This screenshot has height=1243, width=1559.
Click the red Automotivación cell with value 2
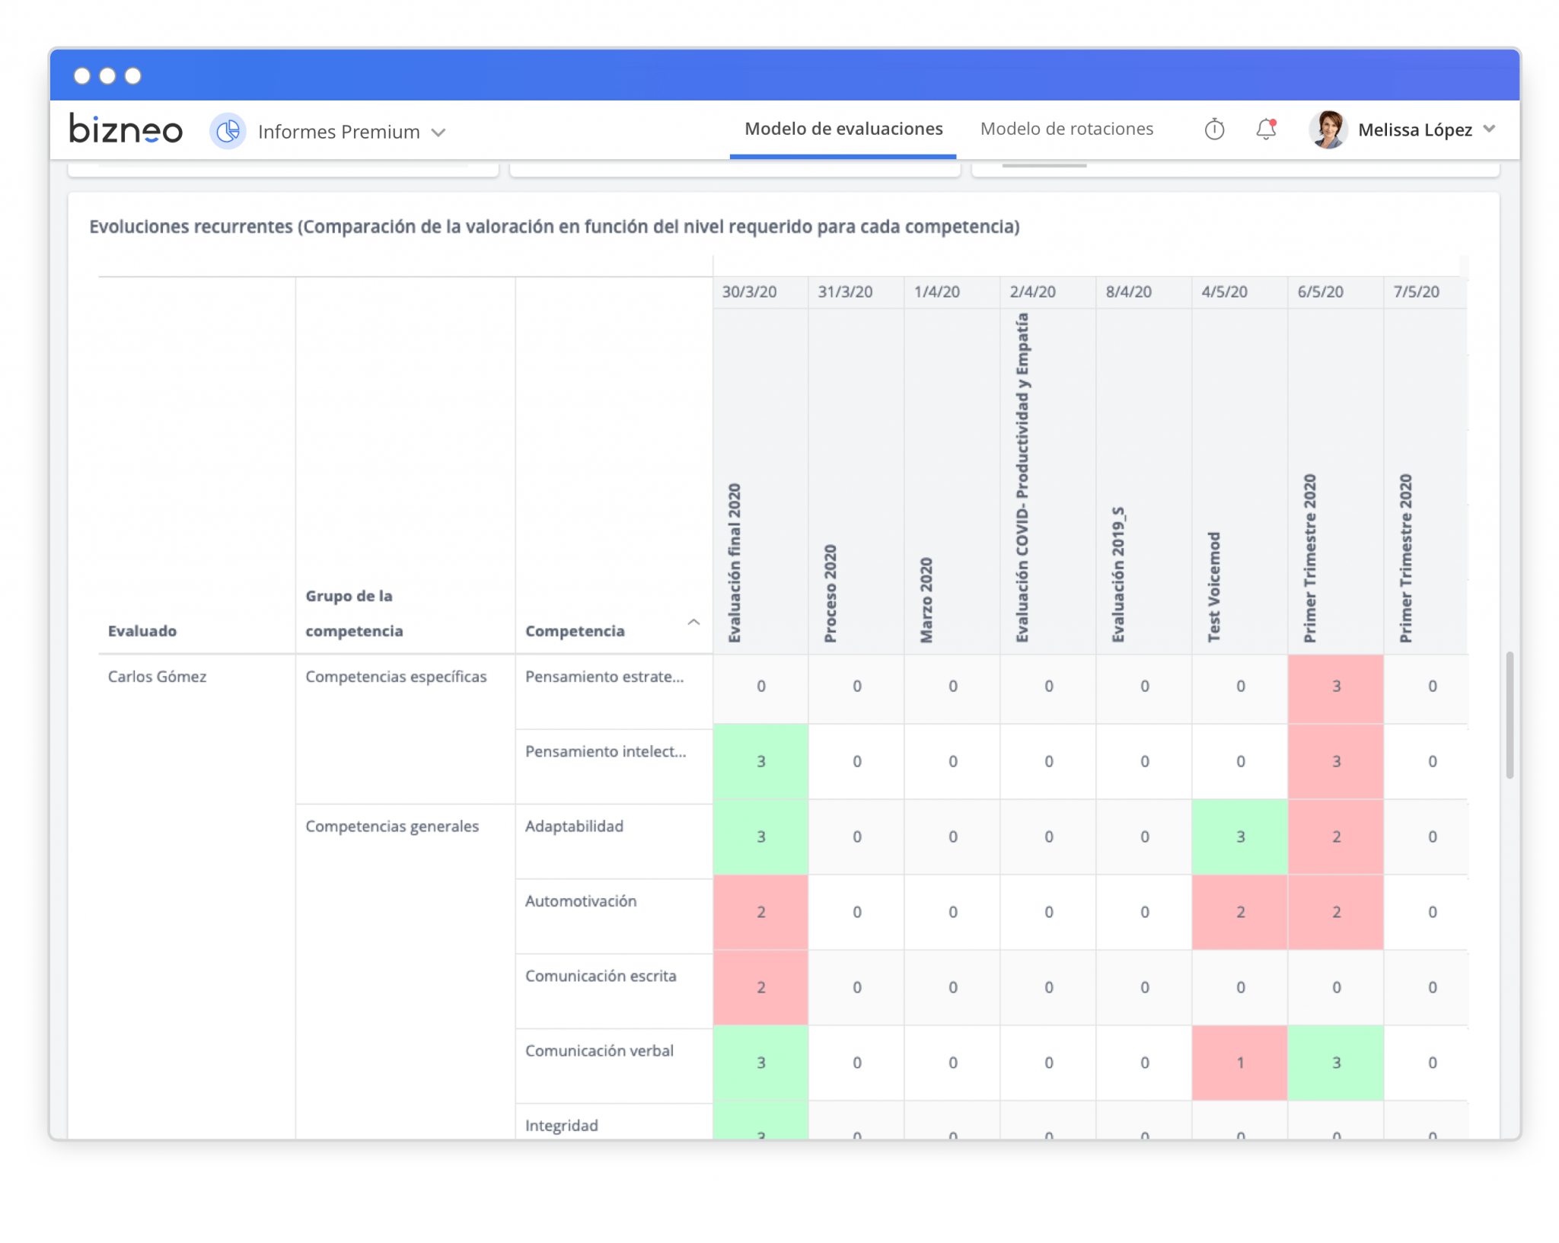tap(760, 912)
